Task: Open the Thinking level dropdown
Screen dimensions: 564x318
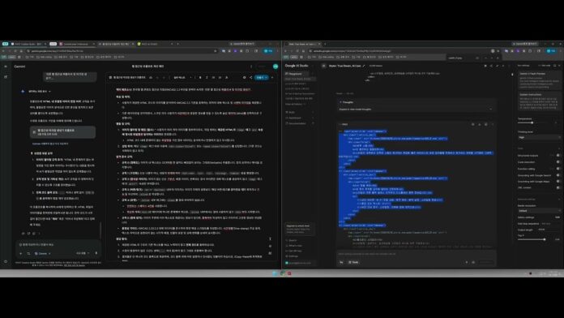Action: (x=539, y=137)
